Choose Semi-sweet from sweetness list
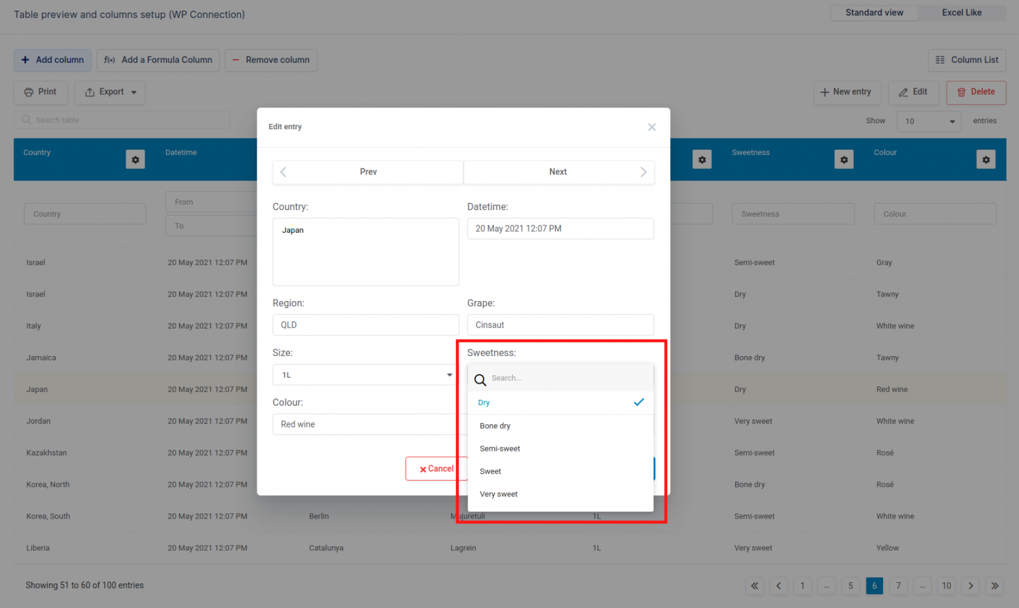This screenshot has width=1019, height=608. [561, 449]
